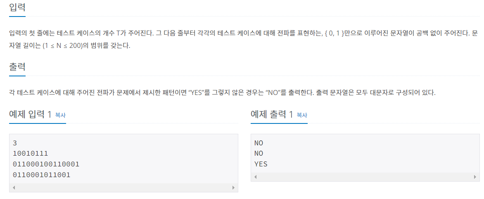Viewport: 484px width, 199px height.
Task: Click the output description paragraph mentioning “YES”
Action: tap(222, 92)
